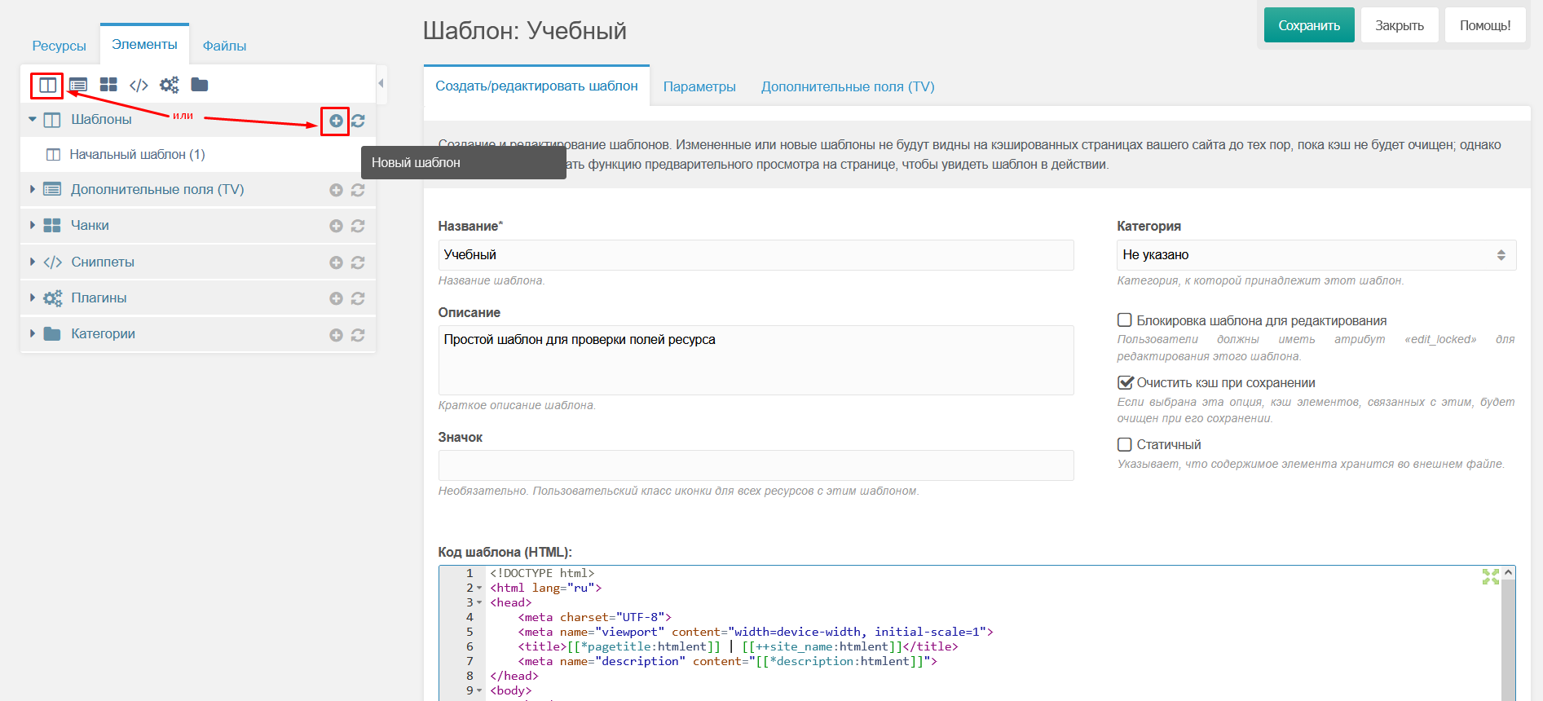Toggle fullscreen for the code editor
This screenshot has width=1543, height=701.
coord(1490,577)
